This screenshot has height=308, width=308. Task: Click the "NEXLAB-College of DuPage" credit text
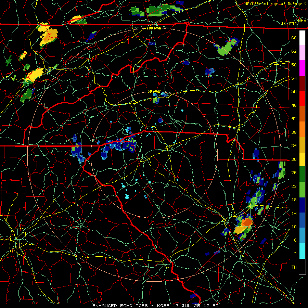pos(273,4)
